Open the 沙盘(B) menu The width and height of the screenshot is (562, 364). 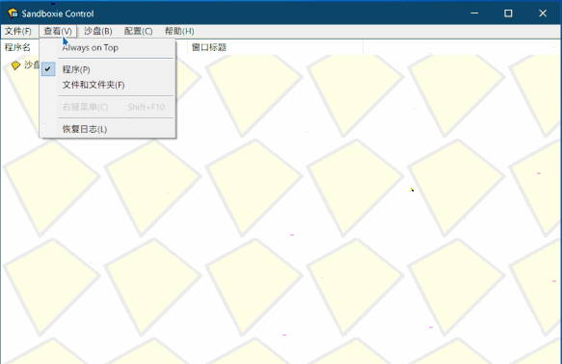coord(98,32)
